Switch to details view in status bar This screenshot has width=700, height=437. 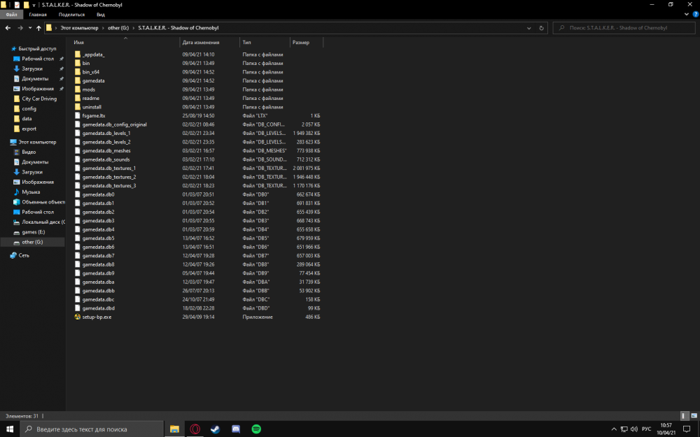pyautogui.click(x=685, y=415)
